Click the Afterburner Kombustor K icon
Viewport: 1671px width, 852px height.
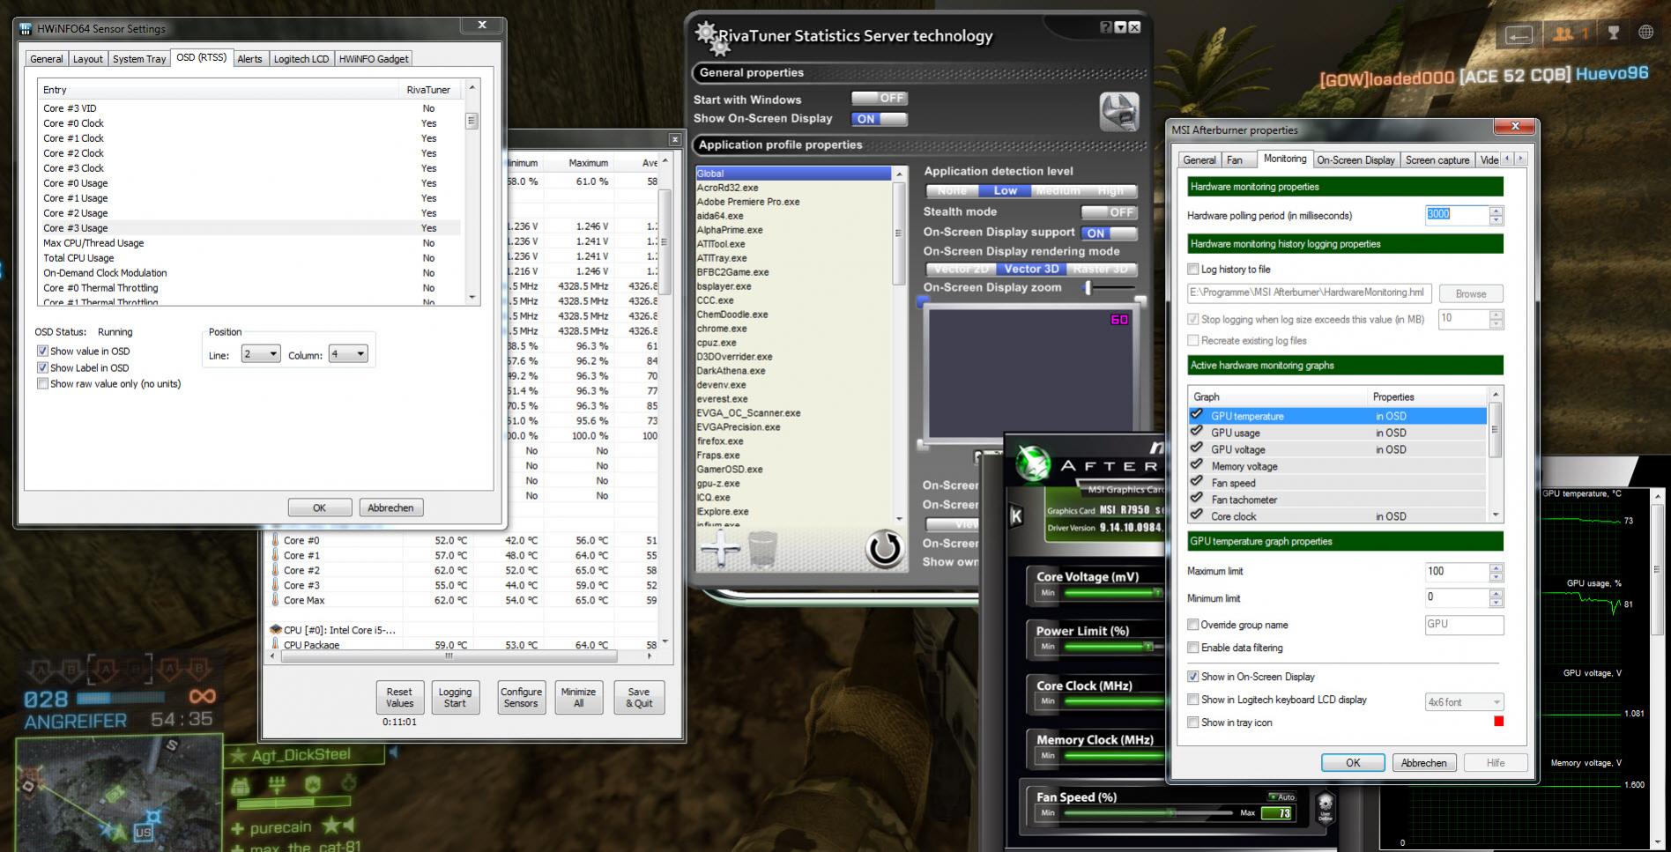pos(1015,516)
